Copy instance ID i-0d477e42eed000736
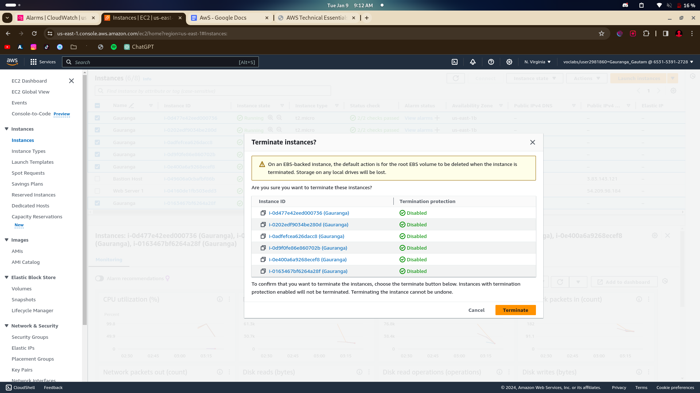 263,213
